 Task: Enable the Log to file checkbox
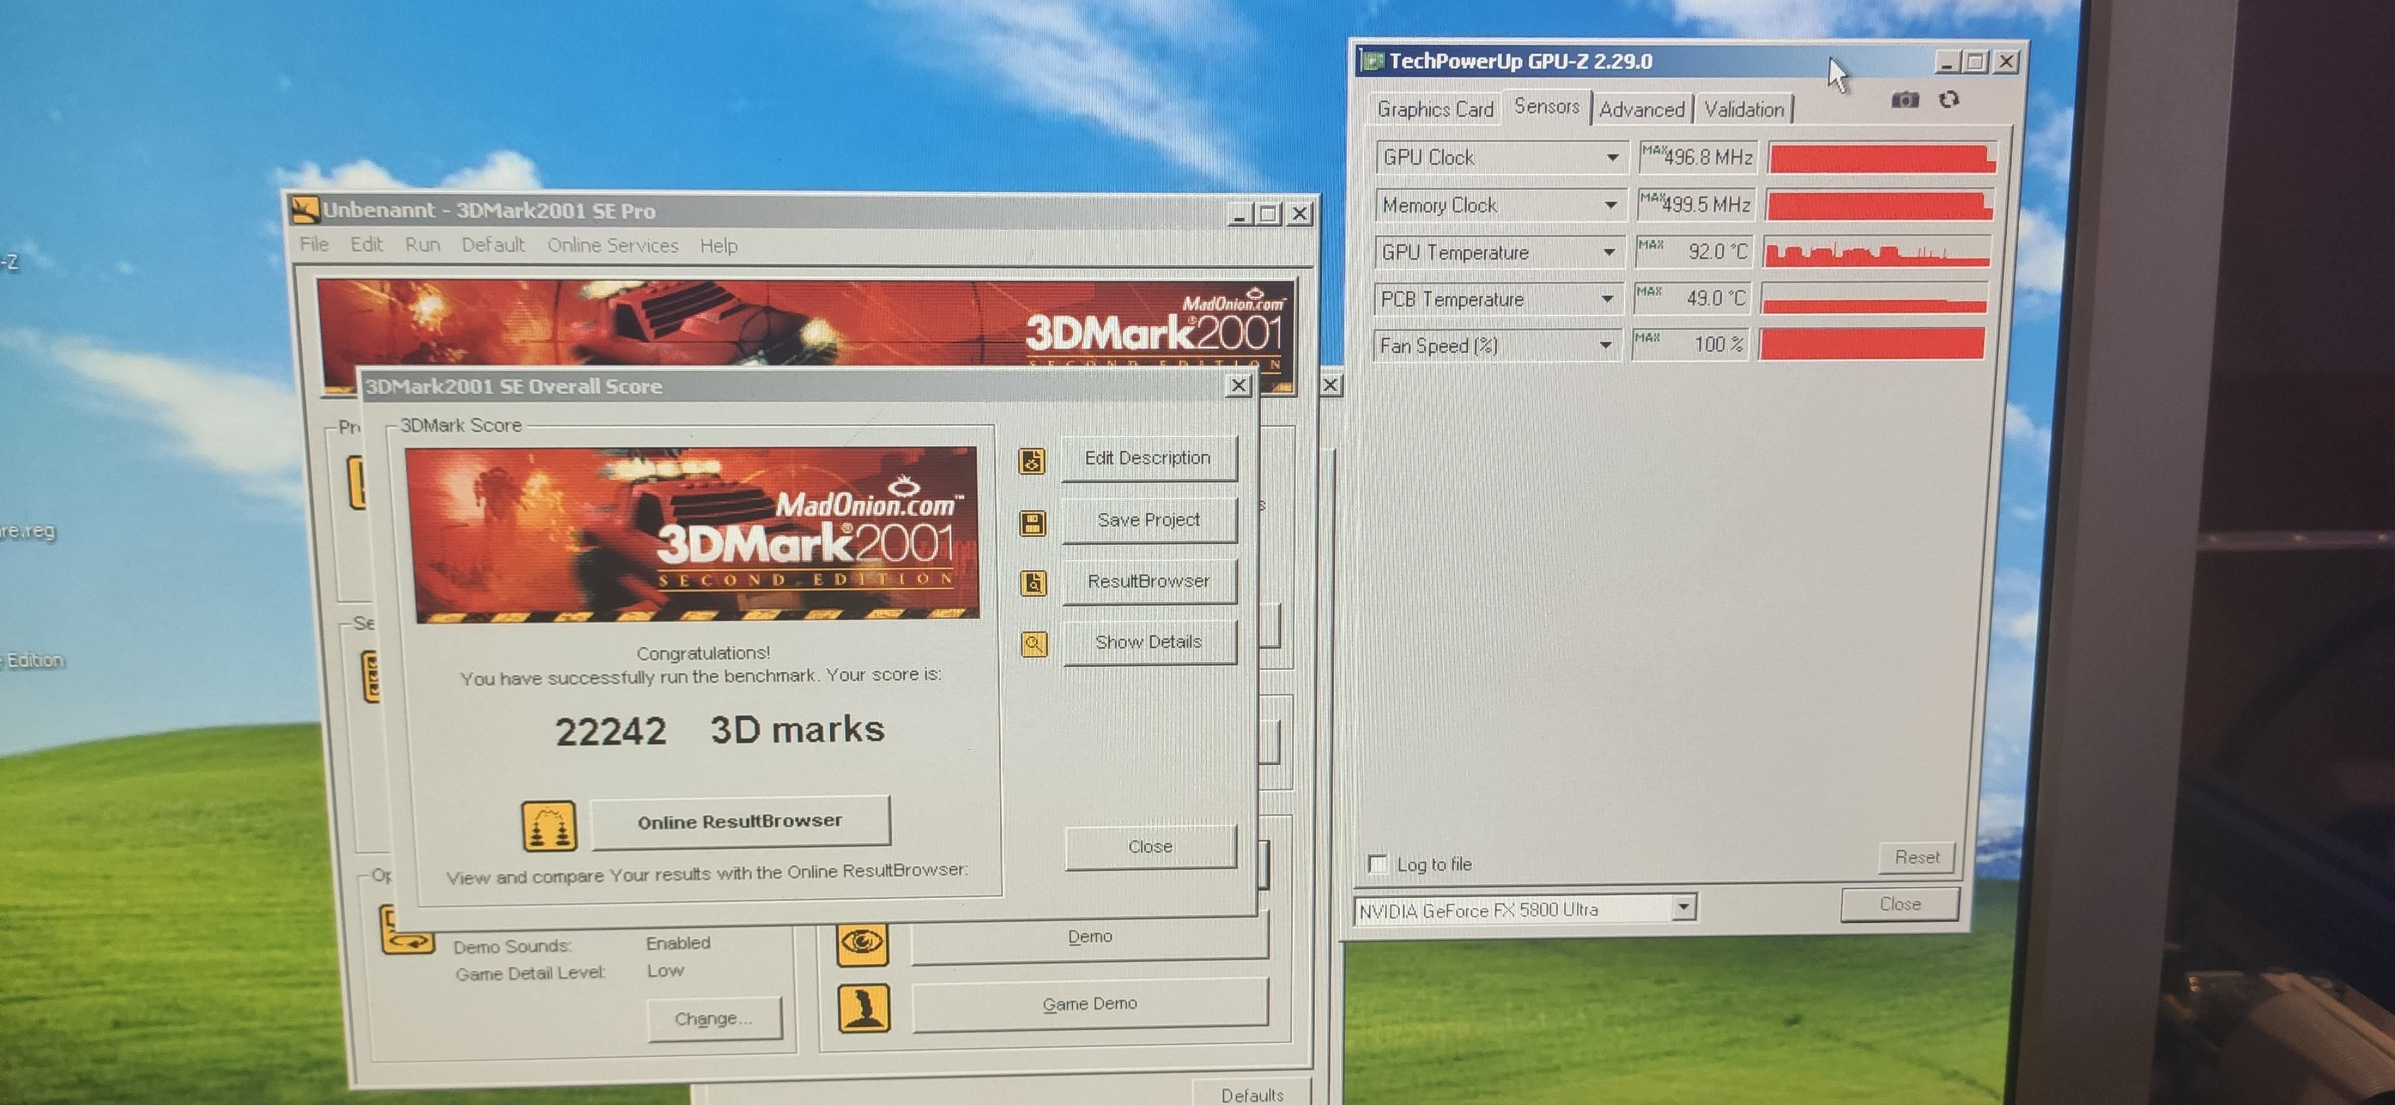click(x=1378, y=864)
